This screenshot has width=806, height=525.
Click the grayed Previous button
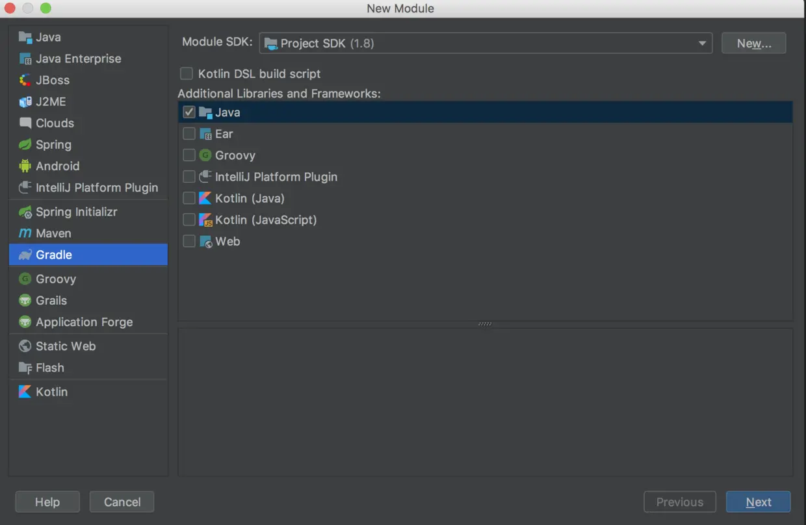pos(680,502)
